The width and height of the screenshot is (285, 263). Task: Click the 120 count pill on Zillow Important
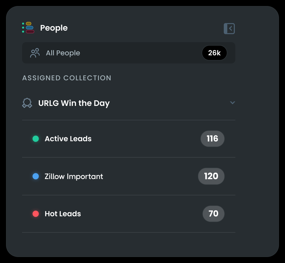pyautogui.click(x=211, y=176)
